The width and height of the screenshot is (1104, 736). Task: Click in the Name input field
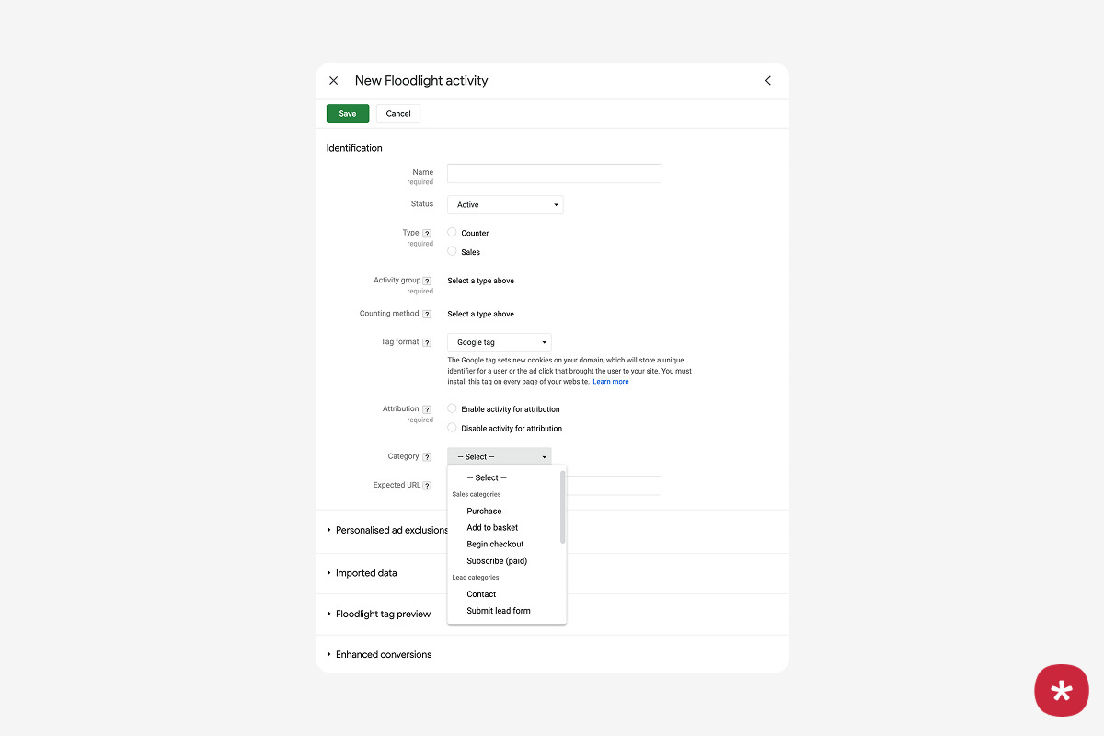tap(554, 173)
